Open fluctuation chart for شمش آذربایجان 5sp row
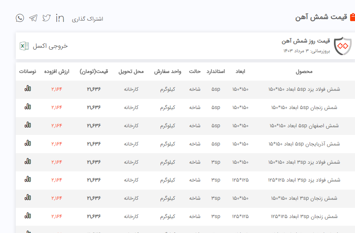Viewport: 355px width, 233px height. click(28, 143)
